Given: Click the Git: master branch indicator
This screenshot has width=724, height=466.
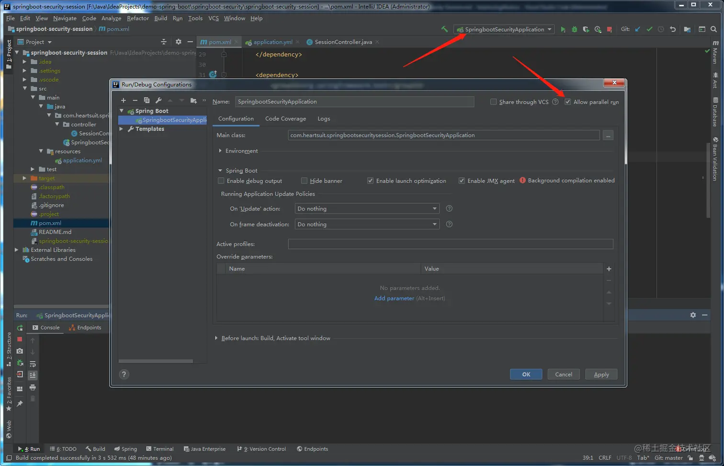Looking at the screenshot, I should pyautogui.click(x=668, y=458).
